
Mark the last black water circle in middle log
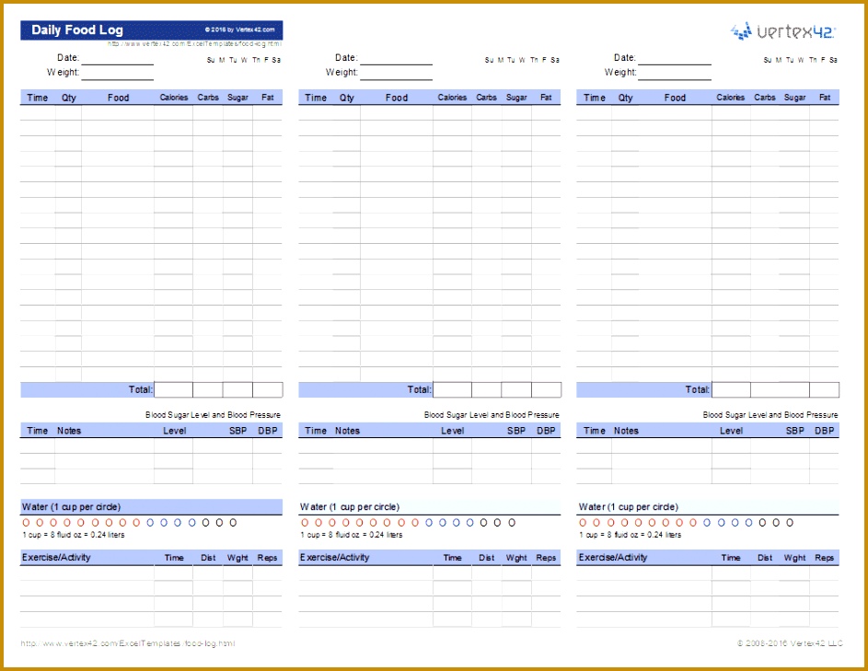coord(511,523)
